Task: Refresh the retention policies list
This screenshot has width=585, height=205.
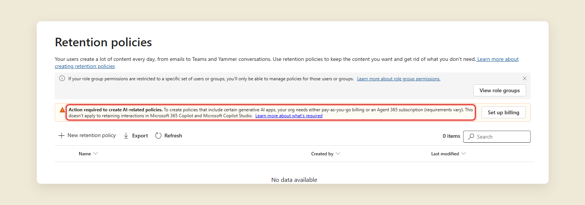Action: (x=169, y=136)
